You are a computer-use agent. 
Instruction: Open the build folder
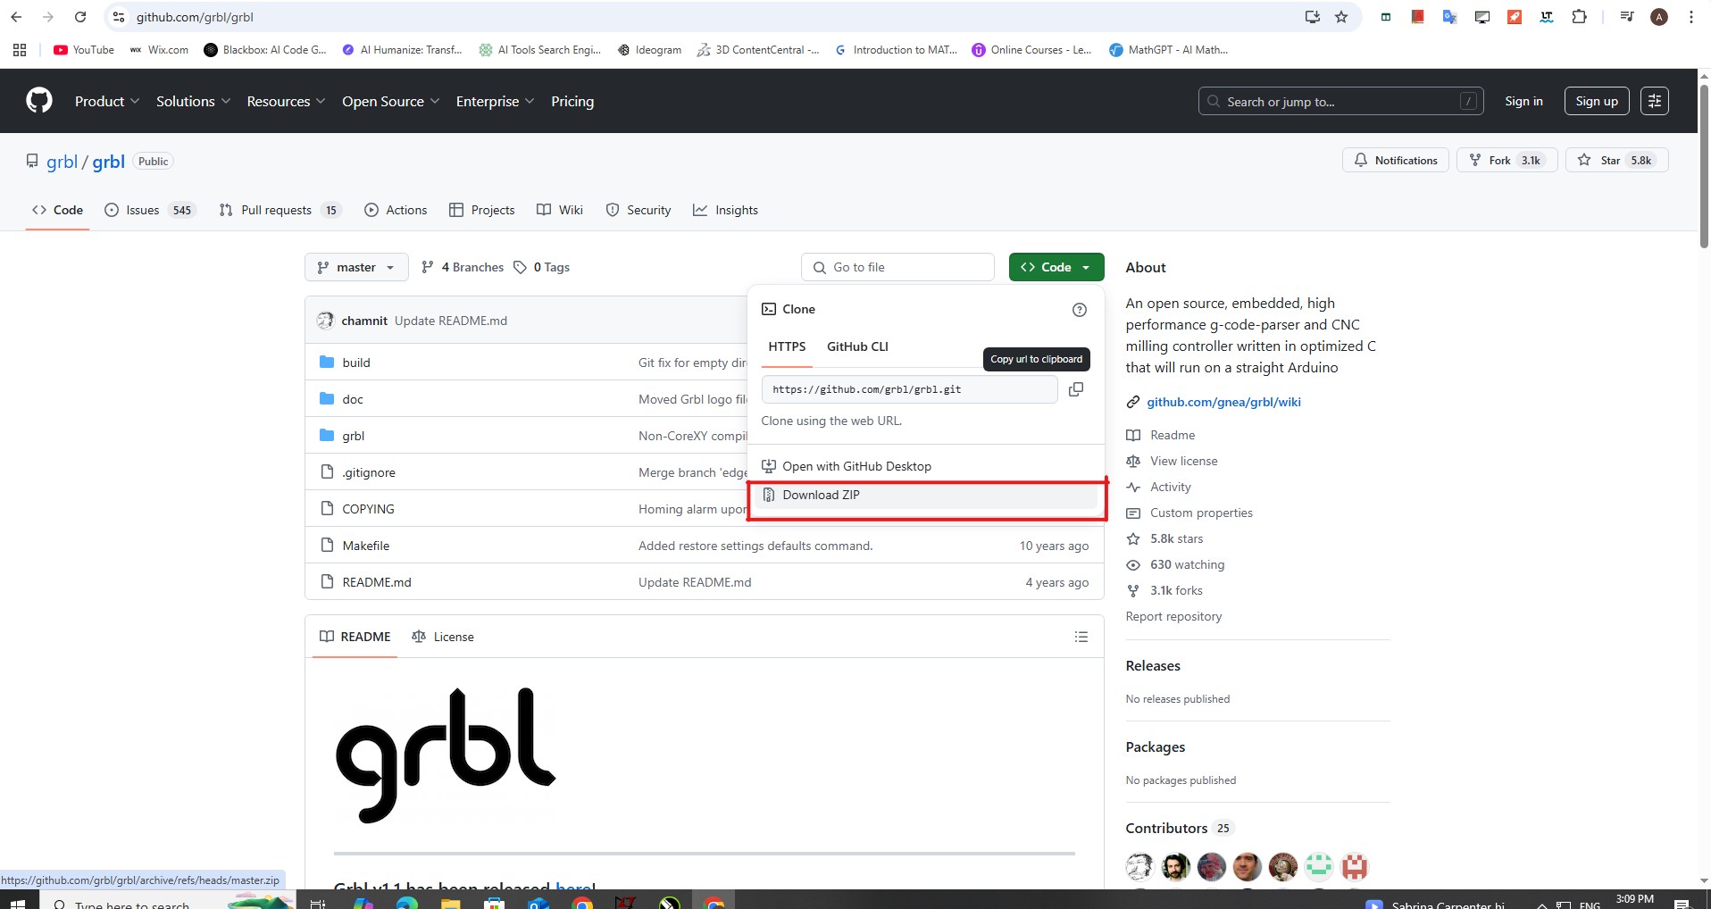coord(355,363)
